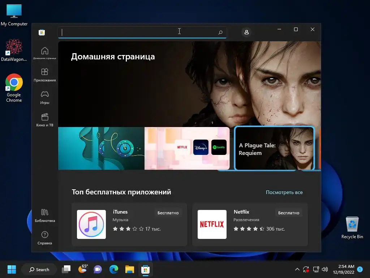Select the Recycle Bin desktop icon
The height and width of the screenshot is (278, 370).
click(x=352, y=228)
